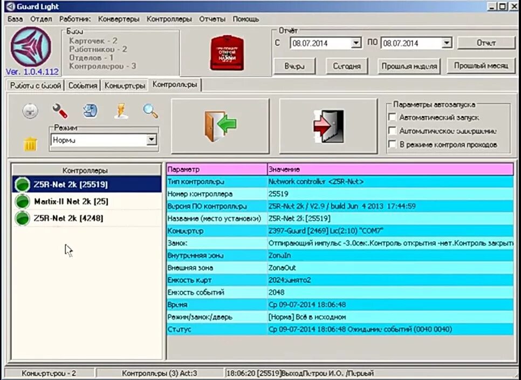Toggle the Автоматическое завершение checkbox
The width and height of the screenshot is (521, 380).
392,131
